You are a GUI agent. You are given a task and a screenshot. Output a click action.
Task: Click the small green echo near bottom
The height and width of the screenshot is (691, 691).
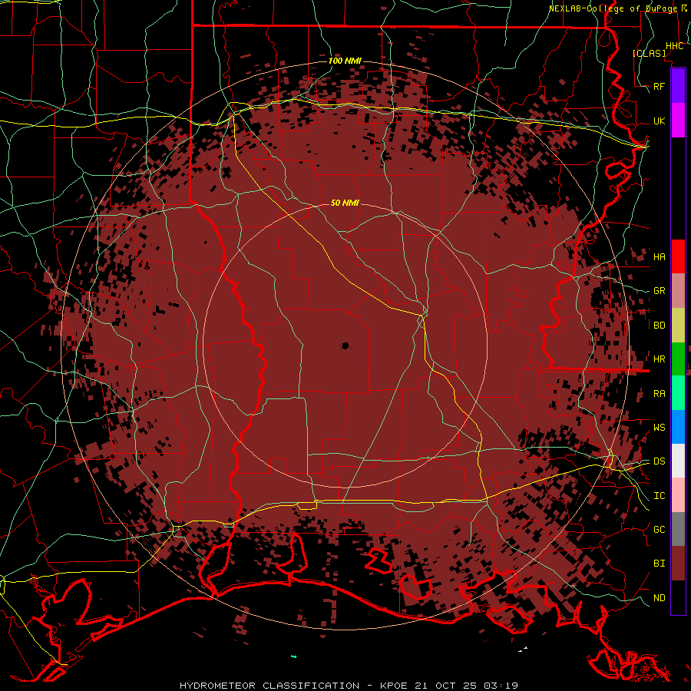coord(293,656)
